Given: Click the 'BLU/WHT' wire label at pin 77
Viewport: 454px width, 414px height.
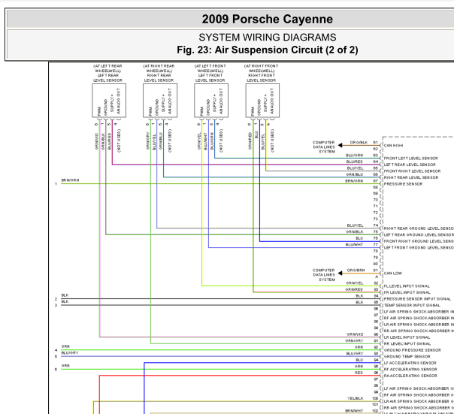Looking at the screenshot, I should 354,245.
